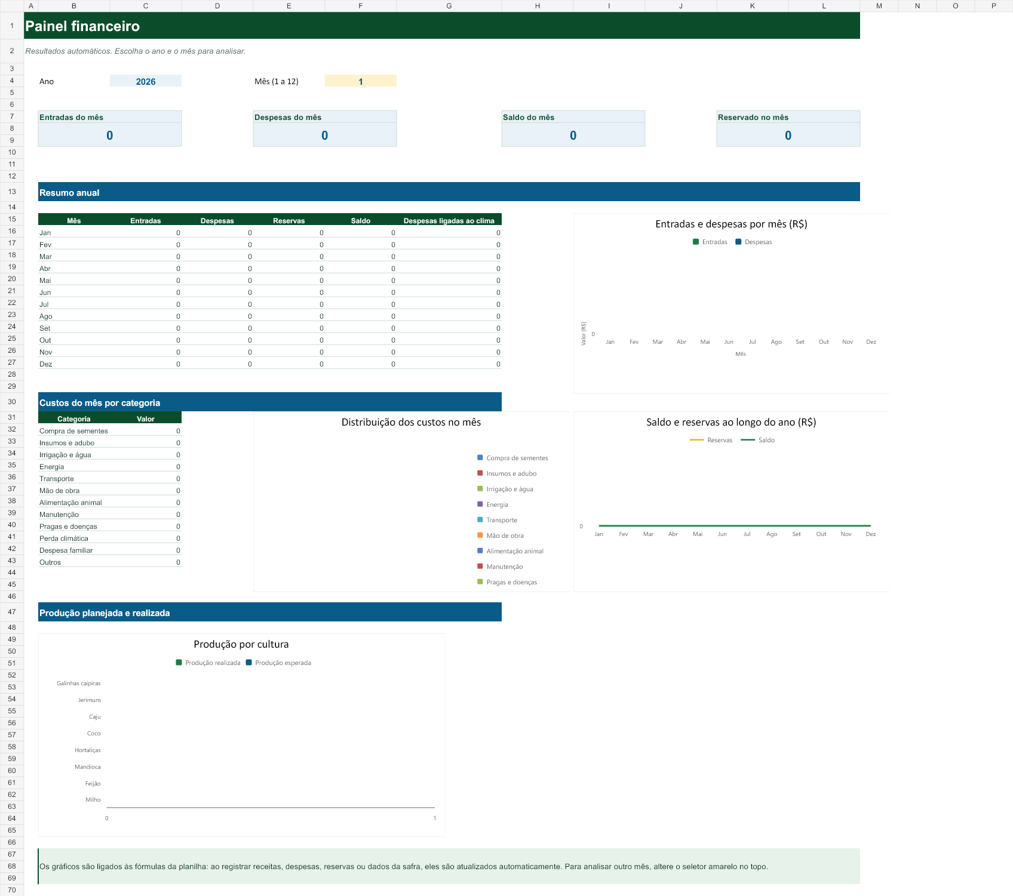
Task: Click the Entradas e despesas por mês chart title
Action: pyautogui.click(x=731, y=224)
